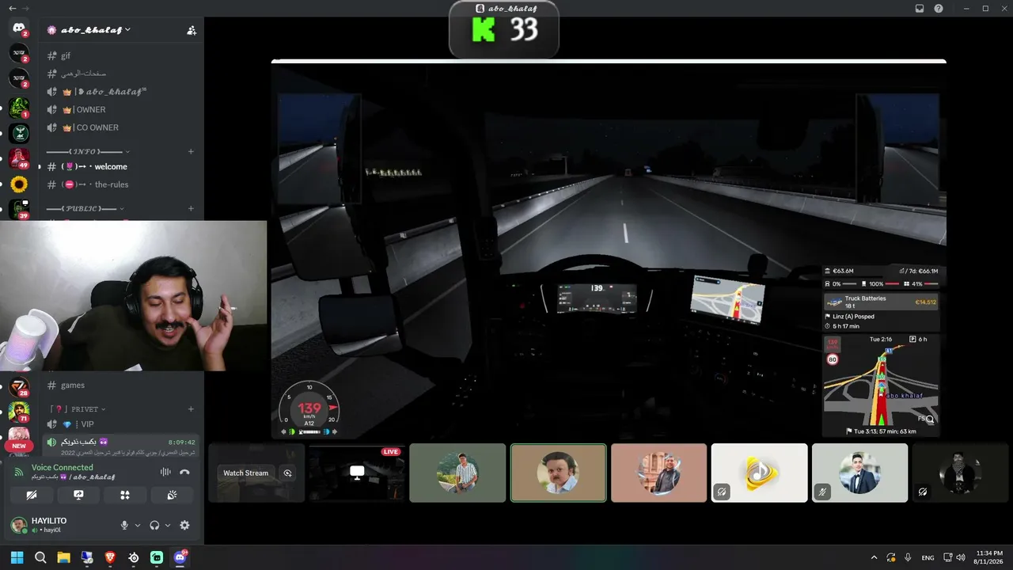Turn on your camera
Image resolution: width=1013 pixels, height=570 pixels.
tap(32, 495)
